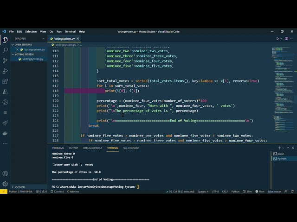This screenshot has width=297, height=222.
Task: Change CRLF end of line sequence
Action: click(225, 191)
